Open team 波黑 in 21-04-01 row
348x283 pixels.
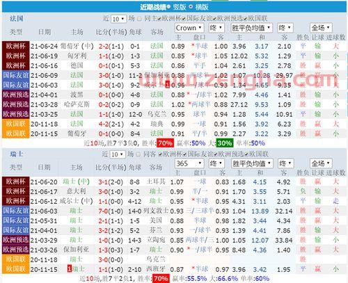(x=77, y=95)
